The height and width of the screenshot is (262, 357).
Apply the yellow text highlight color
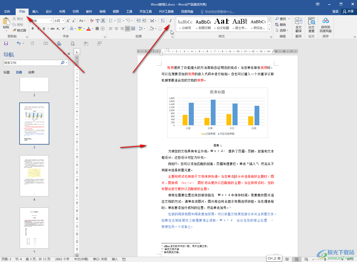[80, 29]
